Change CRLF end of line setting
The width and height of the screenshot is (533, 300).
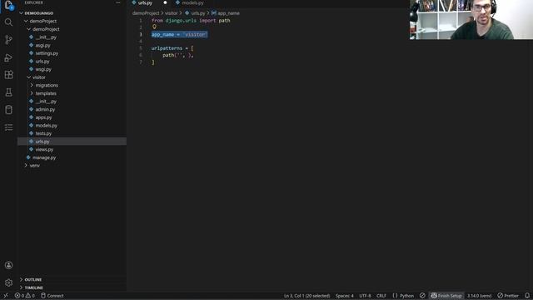click(x=381, y=296)
